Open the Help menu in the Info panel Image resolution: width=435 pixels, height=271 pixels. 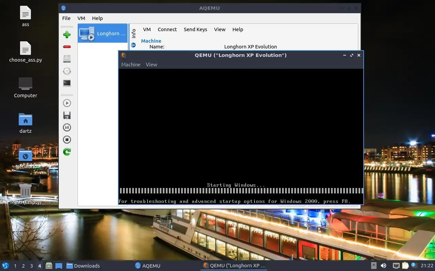tap(238, 29)
